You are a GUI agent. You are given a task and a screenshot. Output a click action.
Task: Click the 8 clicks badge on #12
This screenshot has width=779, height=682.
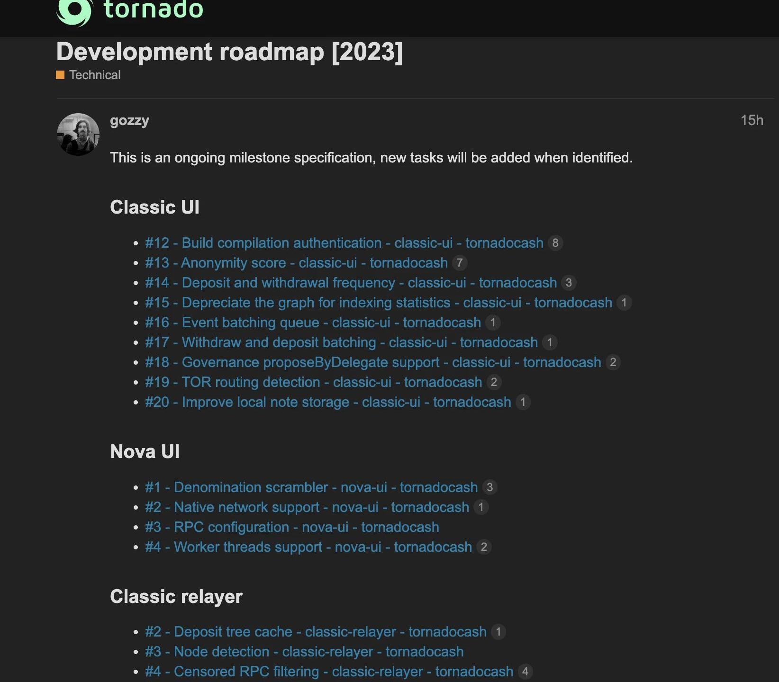tap(555, 243)
